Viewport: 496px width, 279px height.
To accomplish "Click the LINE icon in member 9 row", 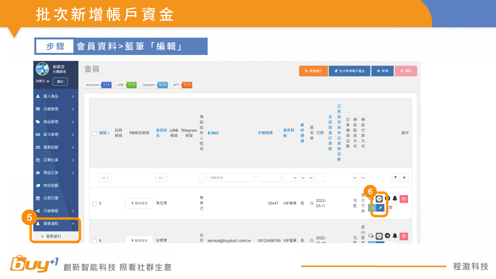I will [379, 199].
